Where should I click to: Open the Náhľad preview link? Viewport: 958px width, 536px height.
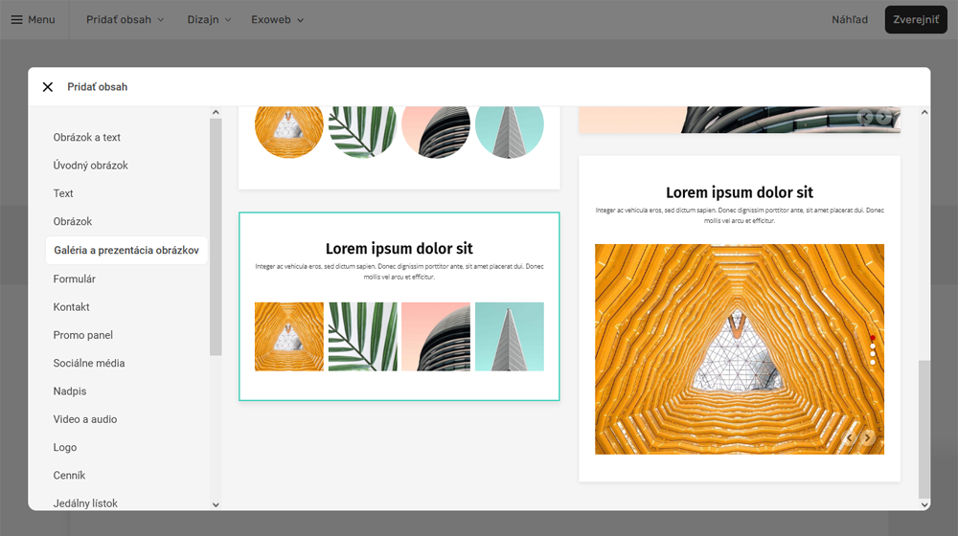tap(850, 19)
